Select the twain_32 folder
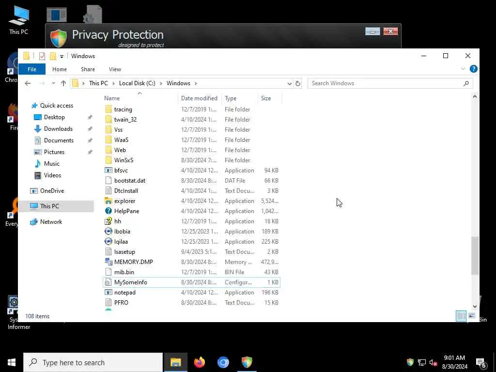Image resolution: width=496 pixels, height=372 pixels. click(125, 120)
